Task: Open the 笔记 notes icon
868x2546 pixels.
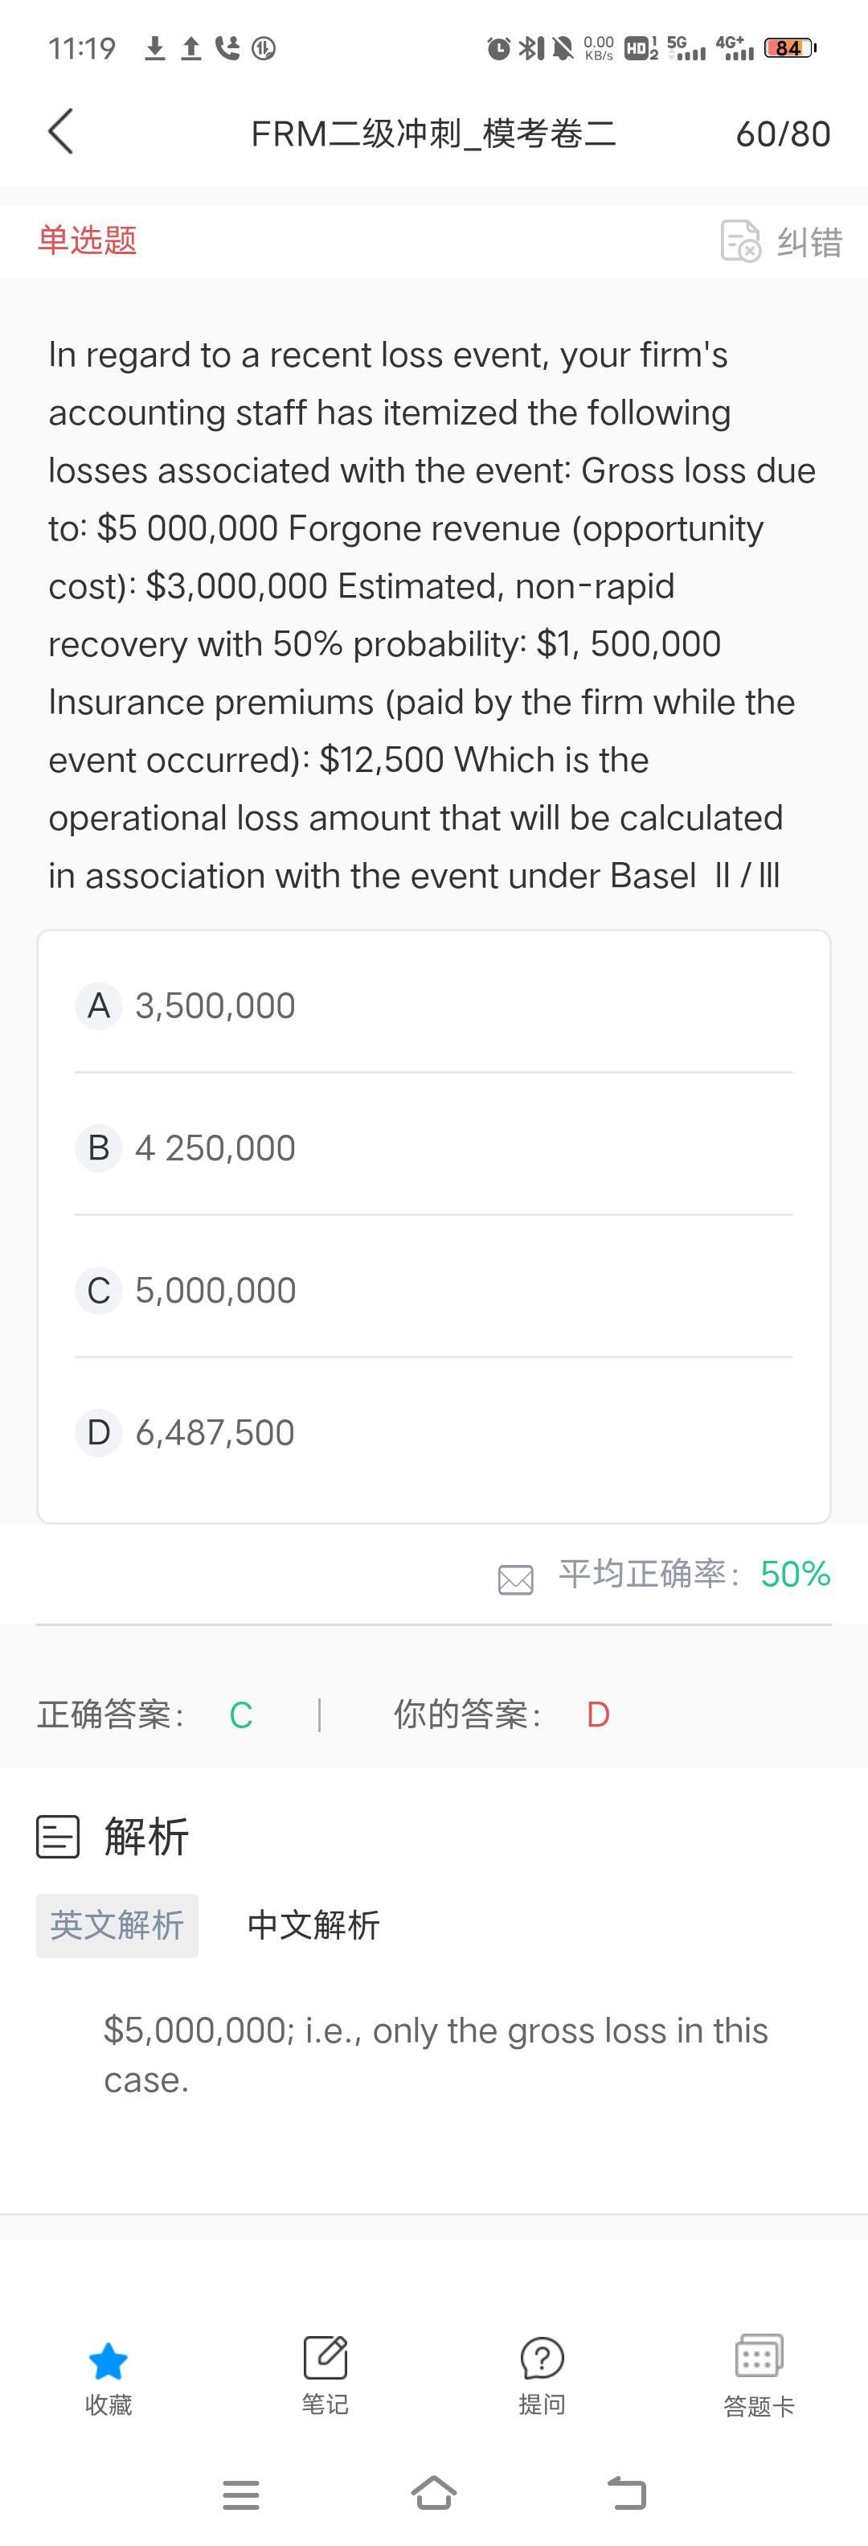Action: (325, 2358)
